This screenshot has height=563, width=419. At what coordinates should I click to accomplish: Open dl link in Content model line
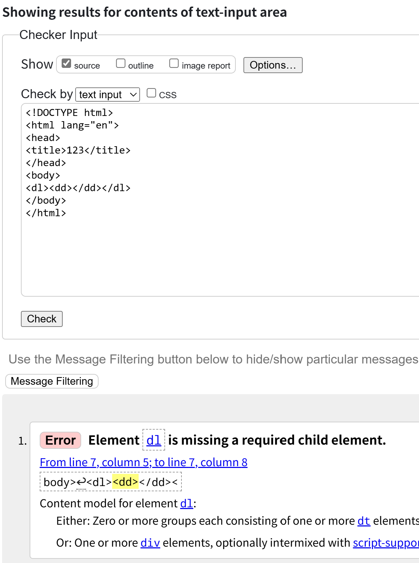[x=186, y=503]
